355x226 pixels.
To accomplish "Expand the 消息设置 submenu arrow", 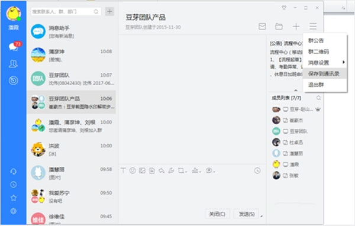I will coord(343,62).
